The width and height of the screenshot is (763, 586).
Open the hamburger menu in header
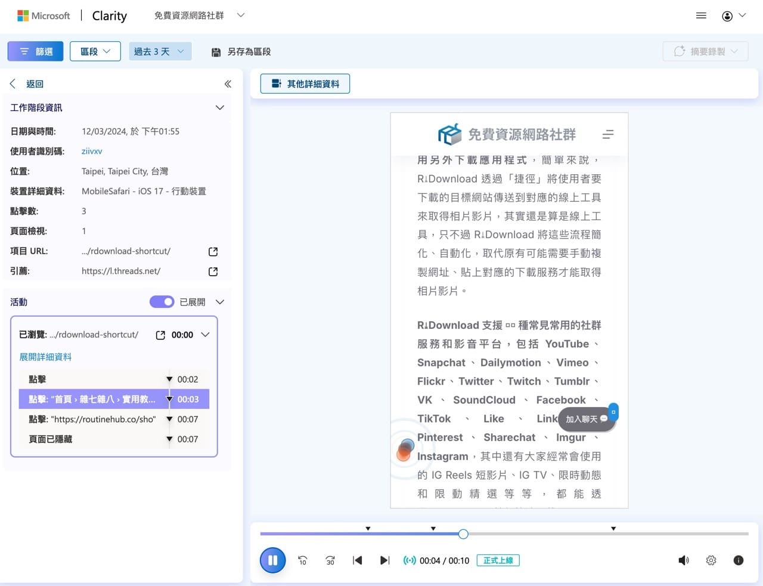tap(701, 16)
